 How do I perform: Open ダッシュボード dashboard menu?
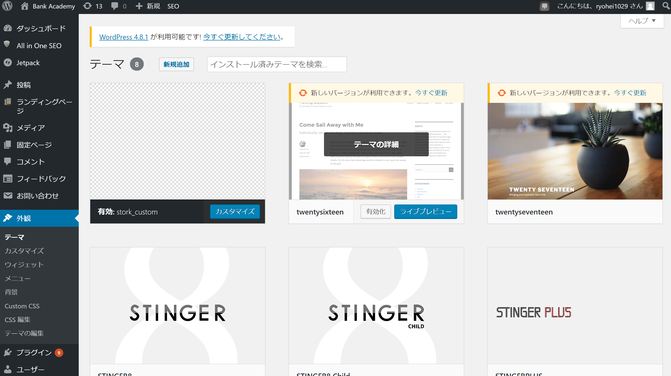[x=39, y=28]
